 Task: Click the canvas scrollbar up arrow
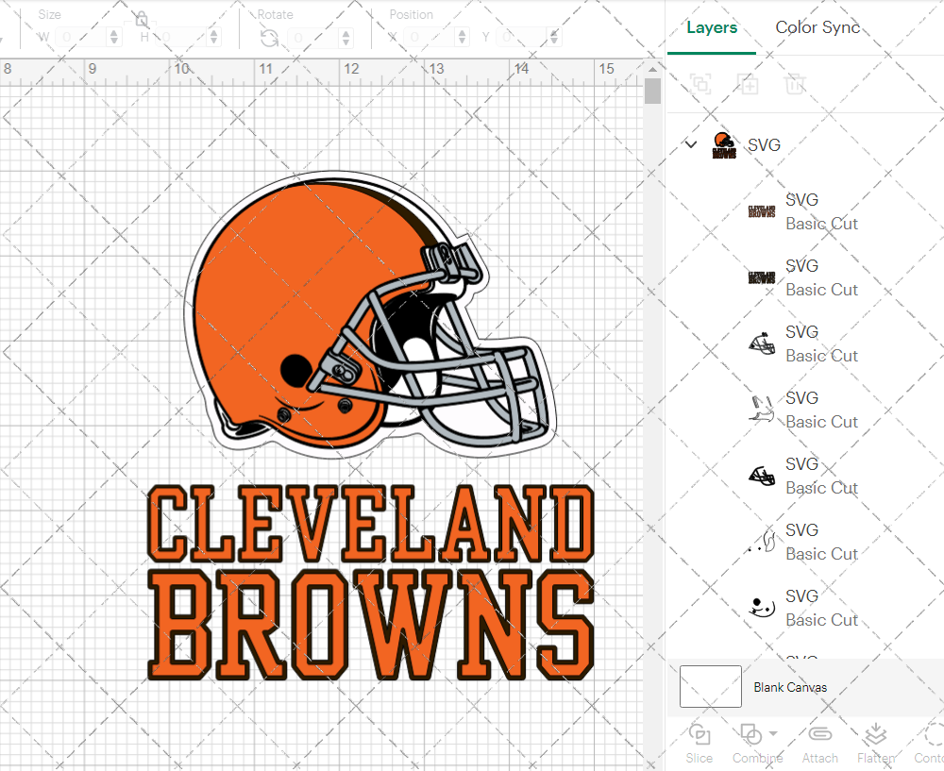click(x=652, y=69)
